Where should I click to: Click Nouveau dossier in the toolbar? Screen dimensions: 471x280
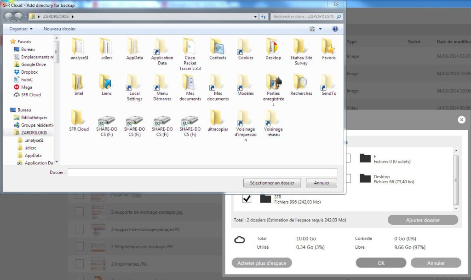(59, 29)
